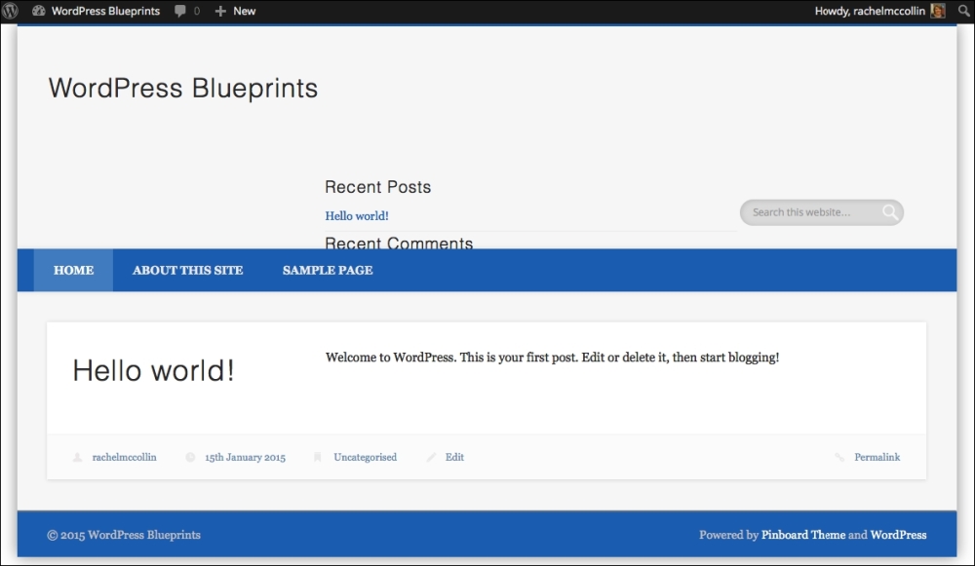The width and height of the screenshot is (975, 566).
Task: Open the Uncategorised category link
Action: click(365, 457)
